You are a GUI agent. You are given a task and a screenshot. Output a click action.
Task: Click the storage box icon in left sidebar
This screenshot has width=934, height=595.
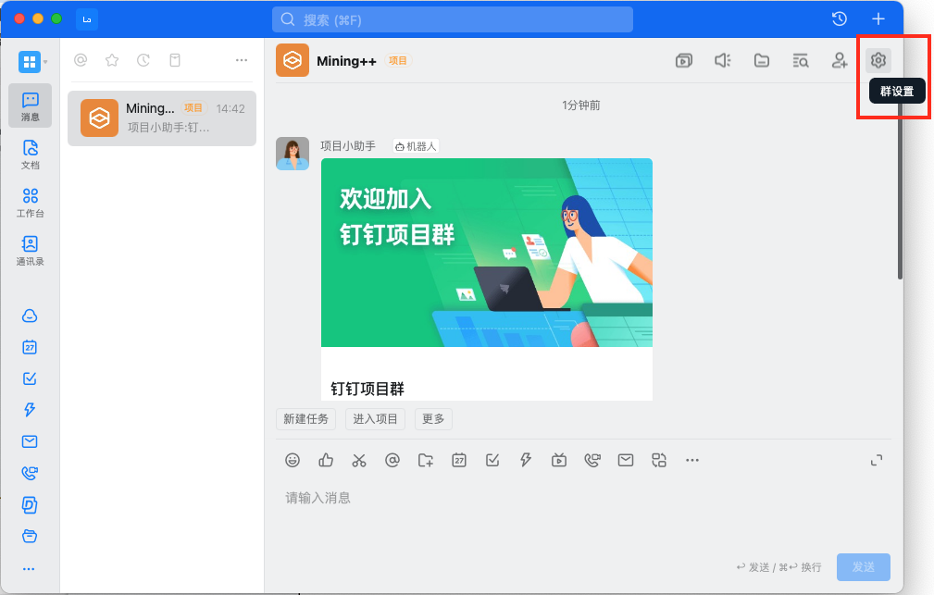point(30,536)
